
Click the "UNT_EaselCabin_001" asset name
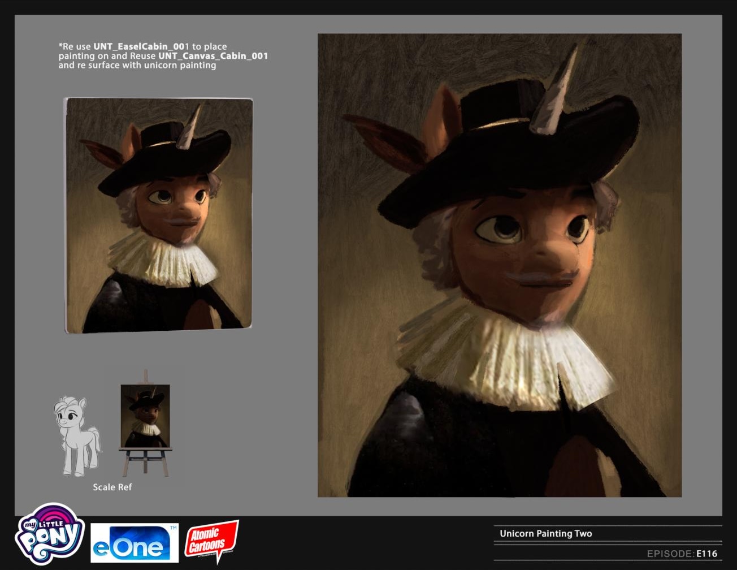coord(140,46)
